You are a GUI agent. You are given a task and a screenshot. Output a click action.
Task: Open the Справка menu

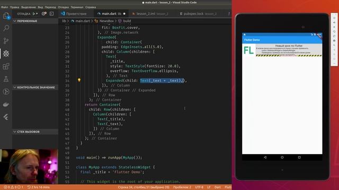click(x=91, y=7)
